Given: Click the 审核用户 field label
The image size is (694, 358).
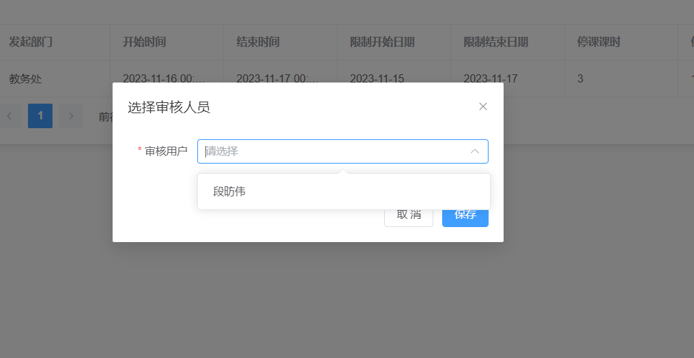Looking at the screenshot, I should (166, 151).
